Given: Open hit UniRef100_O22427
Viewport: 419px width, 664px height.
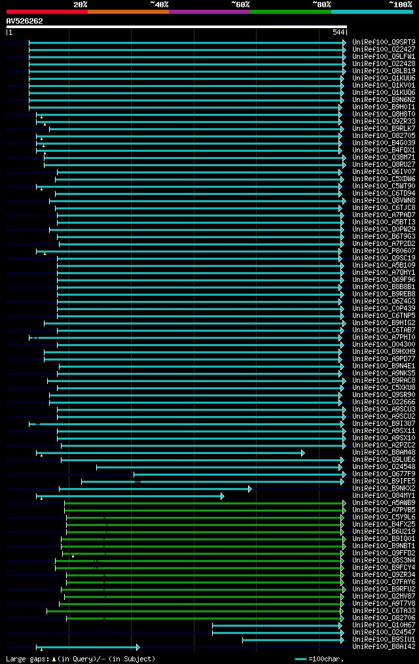Looking at the screenshot, I should [384, 50].
